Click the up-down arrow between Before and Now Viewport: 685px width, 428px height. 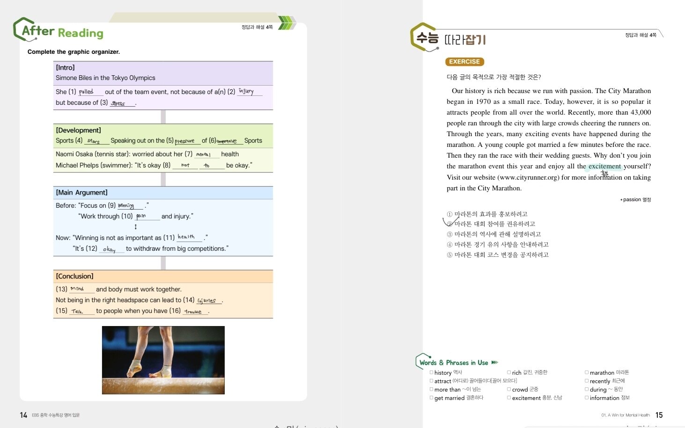[136, 227]
